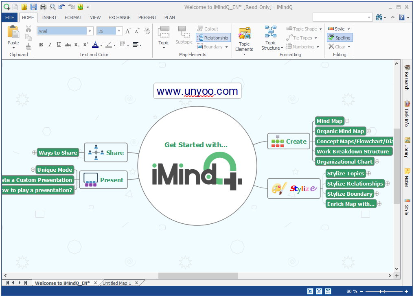Viewport: 414px width, 297px height.
Task: Select the Share branch topic
Action: pyautogui.click(x=106, y=153)
